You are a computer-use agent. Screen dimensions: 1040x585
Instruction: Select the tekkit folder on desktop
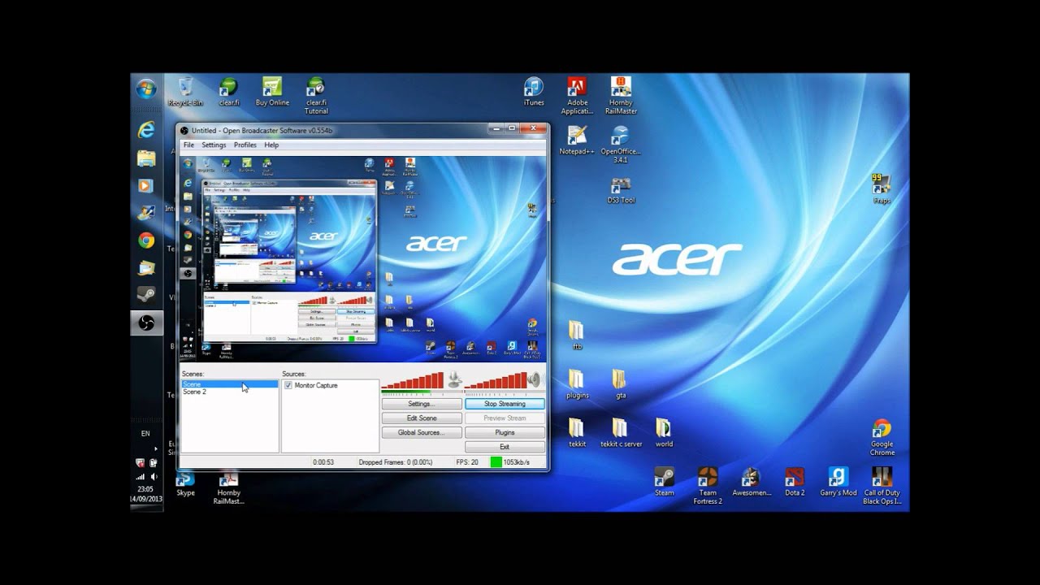click(577, 433)
